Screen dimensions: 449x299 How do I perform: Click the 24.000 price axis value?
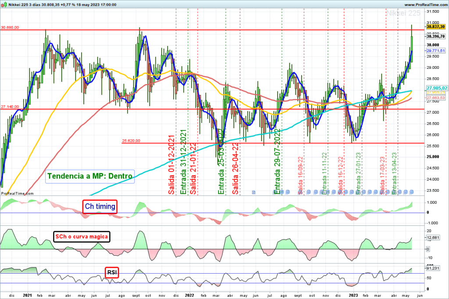pos(433,179)
